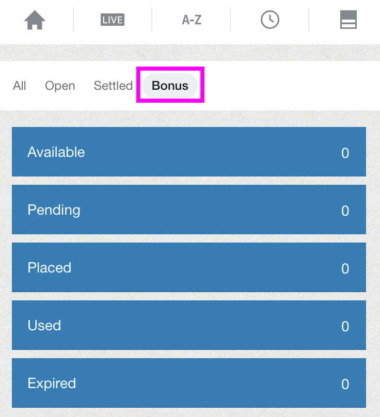
Task: Expand the Placed bonus row
Action: (x=189, y=267)
